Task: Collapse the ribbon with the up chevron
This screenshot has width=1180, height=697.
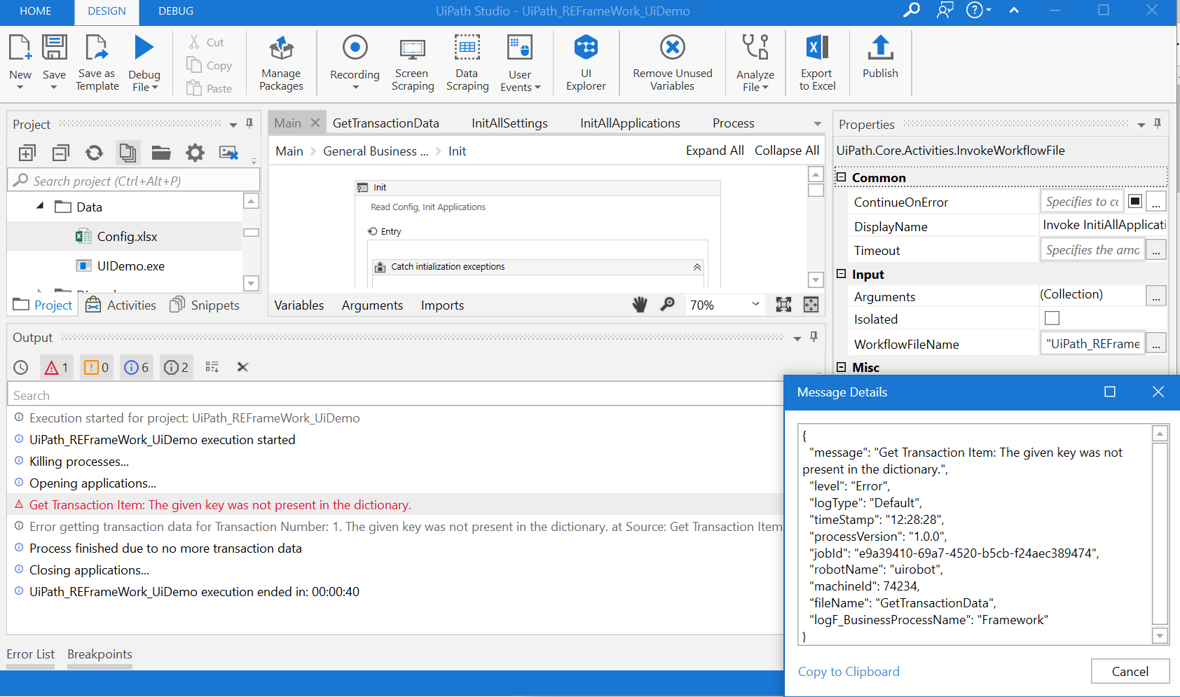Action: (1014, 11)
